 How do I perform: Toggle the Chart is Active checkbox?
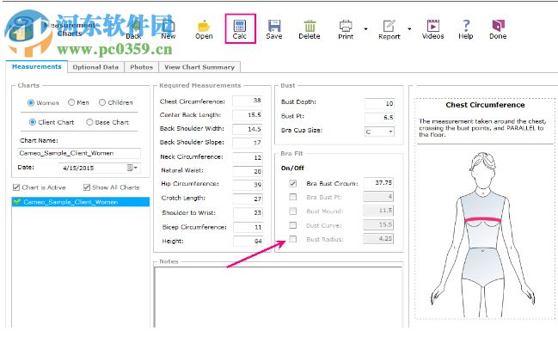click(x=16, y=187)
